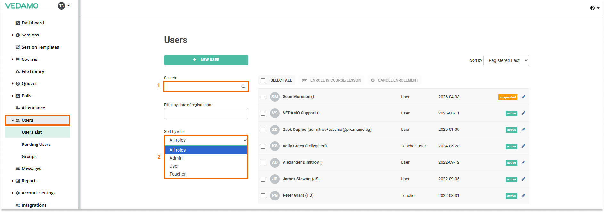Collapse the All roles dropdown box
This screenshot has height=212, width=604.
tap(206, 140)
